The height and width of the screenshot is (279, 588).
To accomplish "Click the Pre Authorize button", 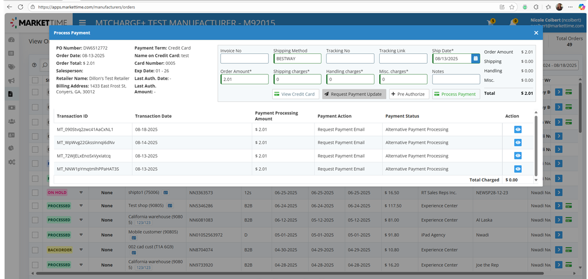I will tap(409, 94).
